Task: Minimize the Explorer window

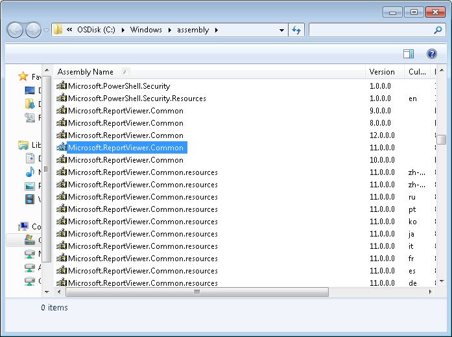Action: [392, 12]
